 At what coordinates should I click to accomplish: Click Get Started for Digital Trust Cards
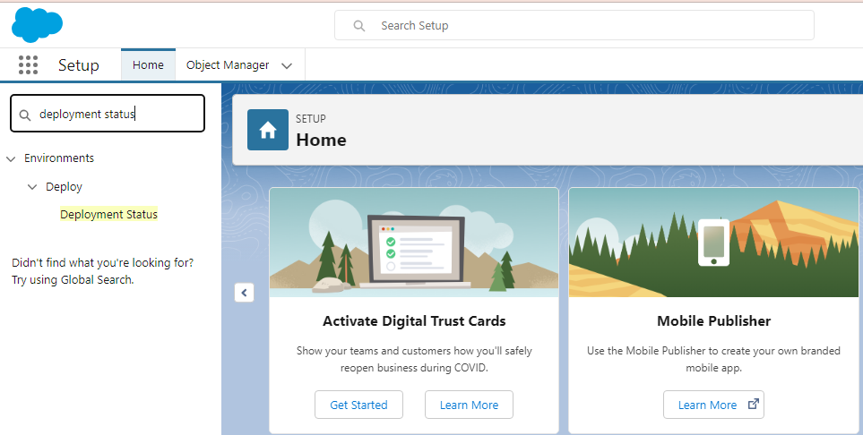358,405
